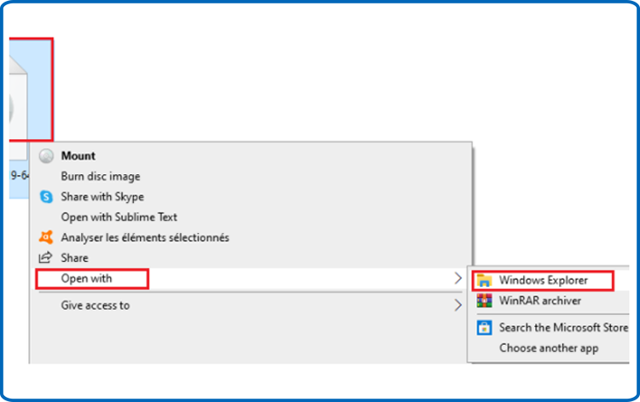Select Open with Sublime Text
Screen dimensions: 640x402
pos(119,217)
